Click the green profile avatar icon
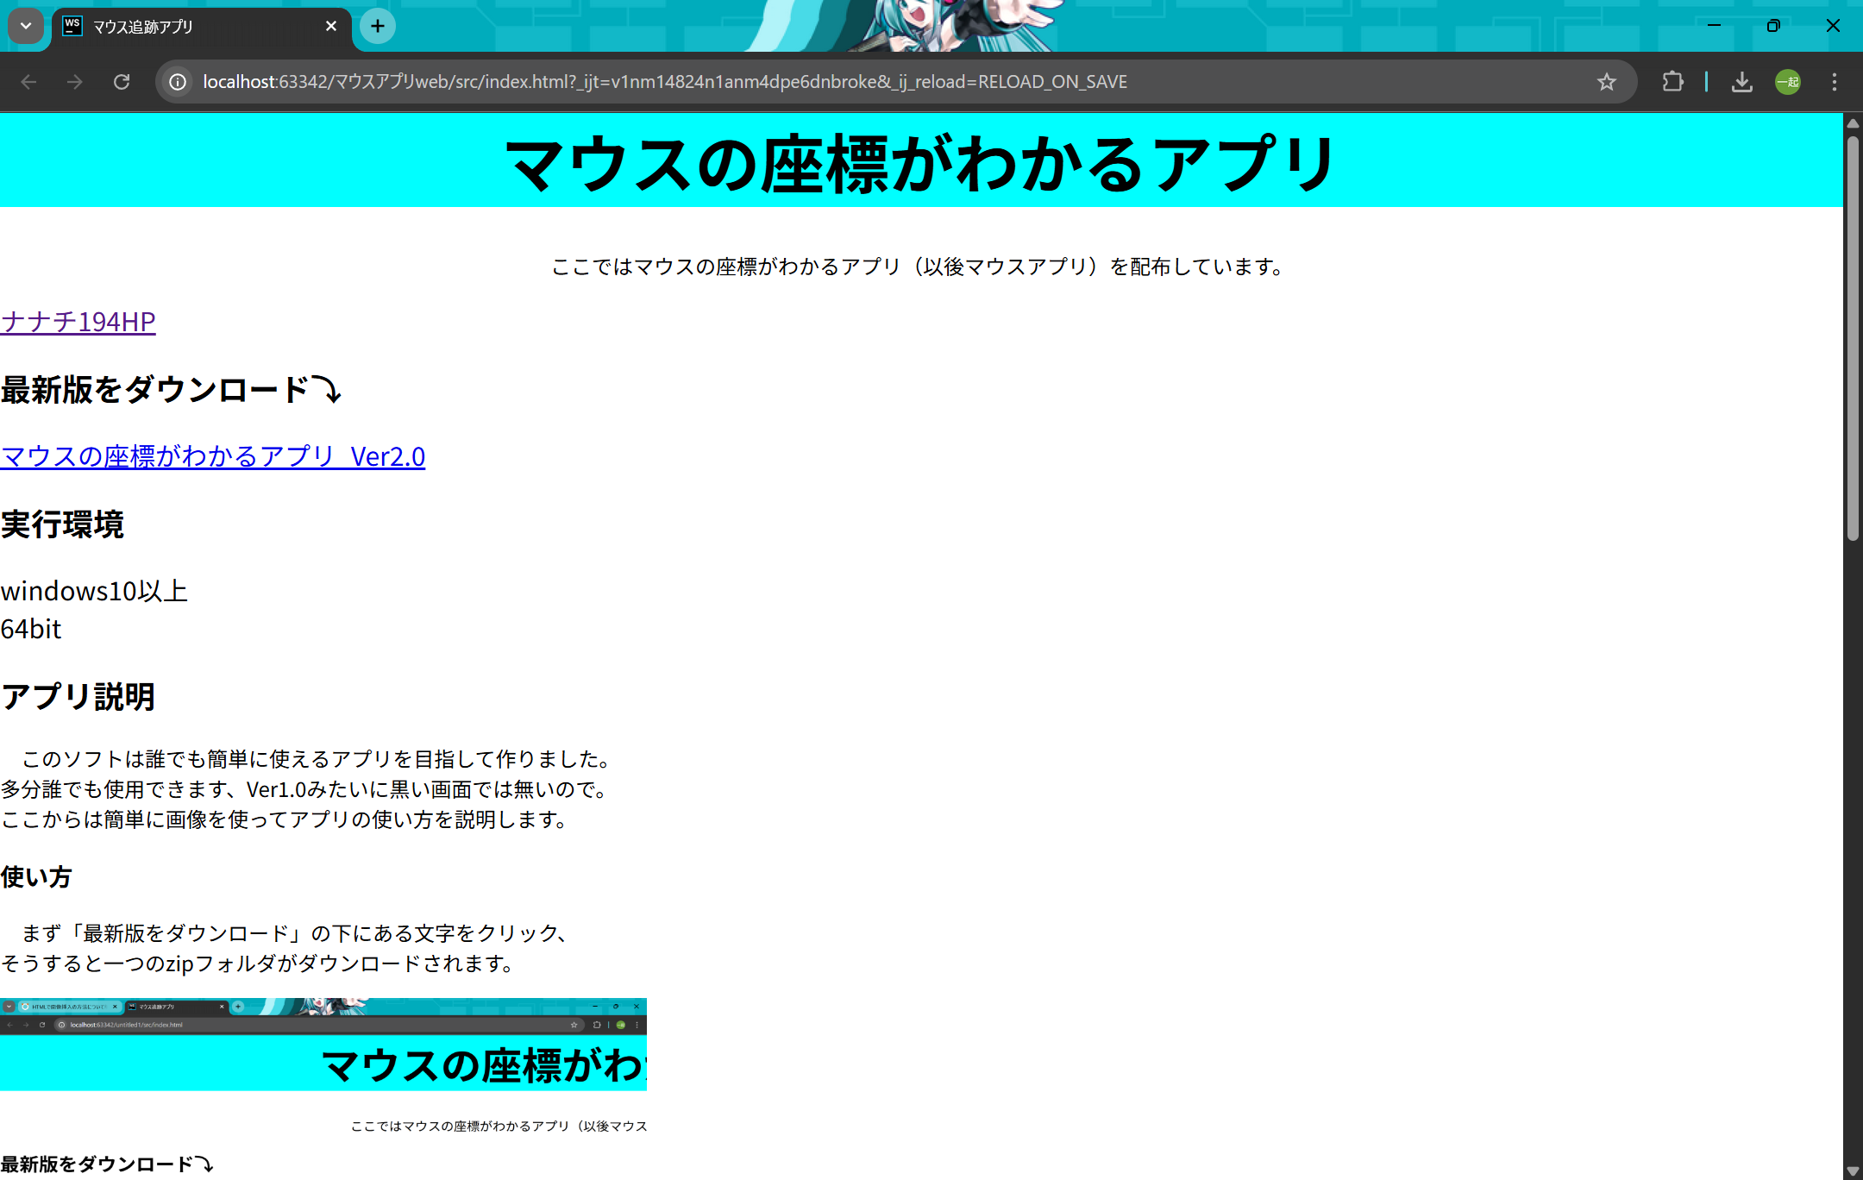 coord(1787,82)
